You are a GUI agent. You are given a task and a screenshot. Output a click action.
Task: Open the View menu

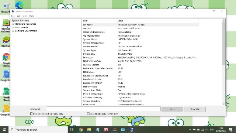tap(25, 16)
